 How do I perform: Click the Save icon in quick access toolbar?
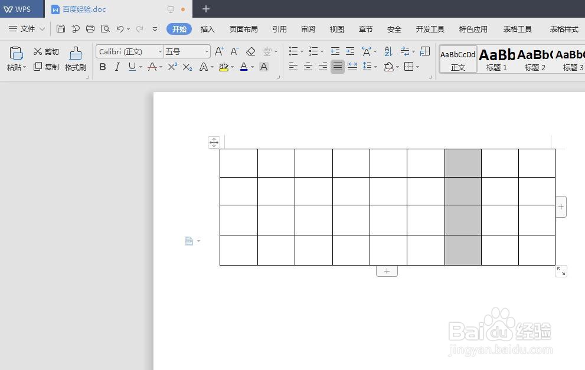(60, 29)
